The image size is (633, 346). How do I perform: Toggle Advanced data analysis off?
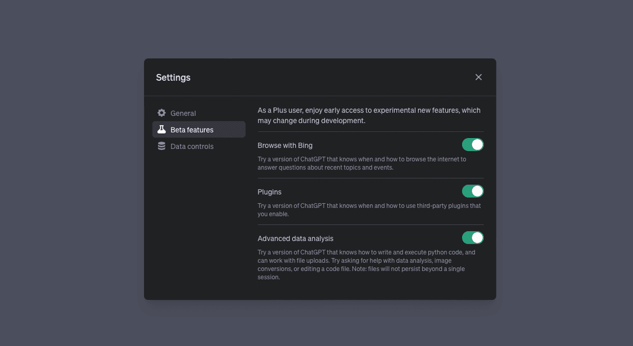tap(473, 238)
